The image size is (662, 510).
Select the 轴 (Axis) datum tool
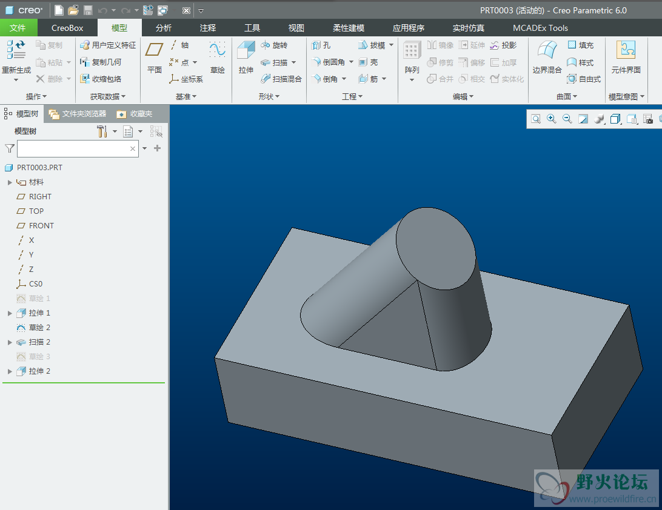click(180, 45)
